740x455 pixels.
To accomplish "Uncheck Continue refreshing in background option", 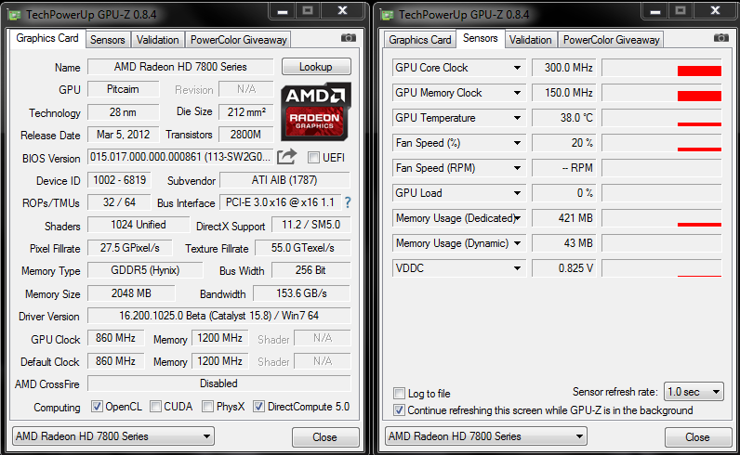I will tap(400, 409).
